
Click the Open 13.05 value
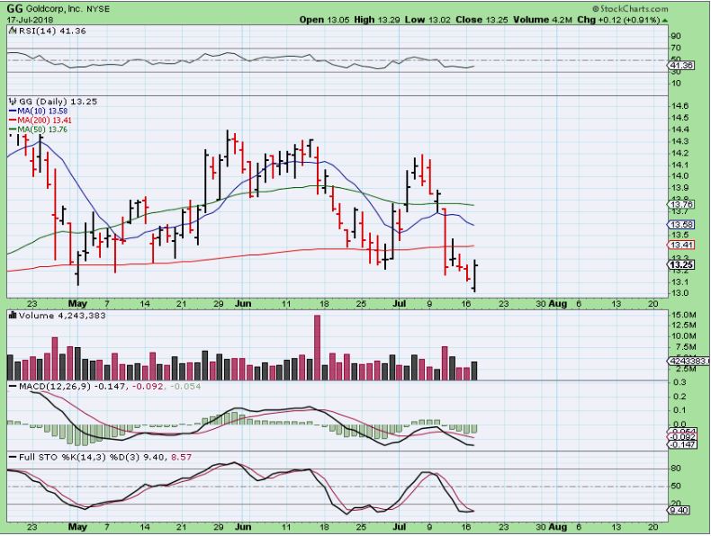325,20
